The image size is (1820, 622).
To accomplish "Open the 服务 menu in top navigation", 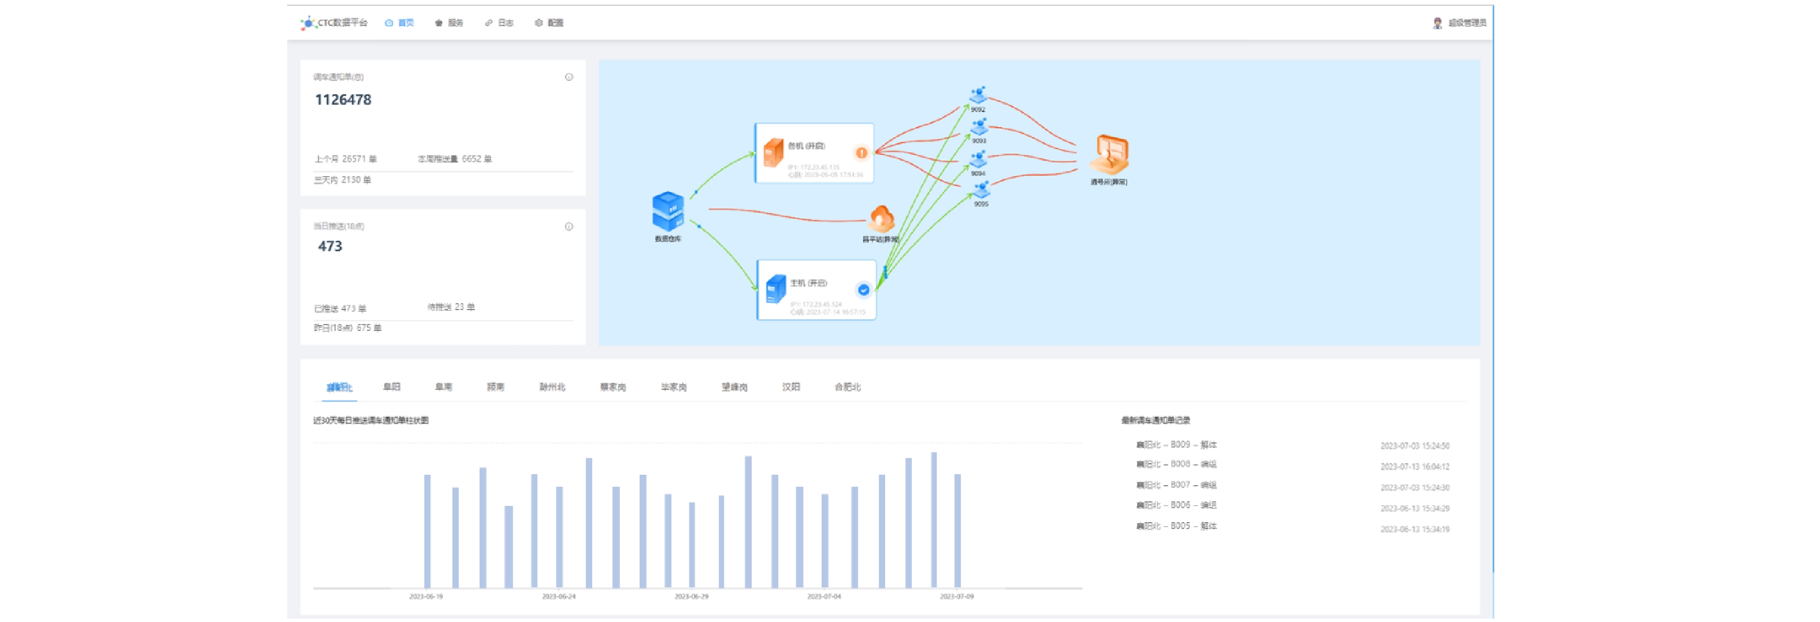I will pyautogui.click(x=450, y=23).
